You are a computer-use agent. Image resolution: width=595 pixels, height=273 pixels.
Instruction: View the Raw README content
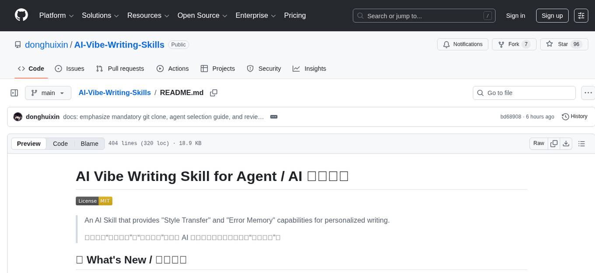click(539, 143)
